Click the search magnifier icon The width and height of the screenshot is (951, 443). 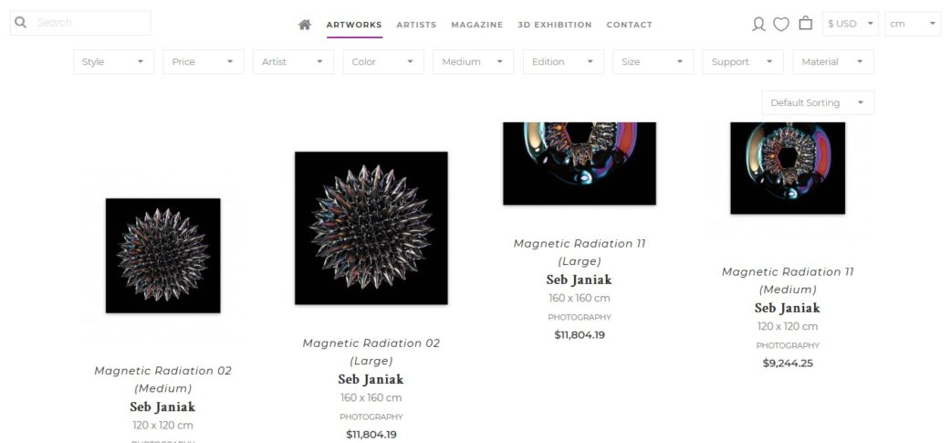(21, 23)
